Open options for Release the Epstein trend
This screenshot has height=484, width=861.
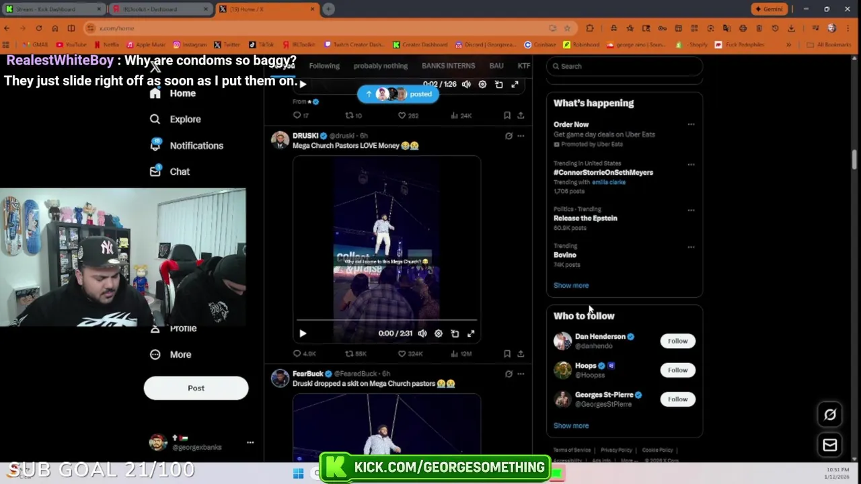[x=691, y=210]
